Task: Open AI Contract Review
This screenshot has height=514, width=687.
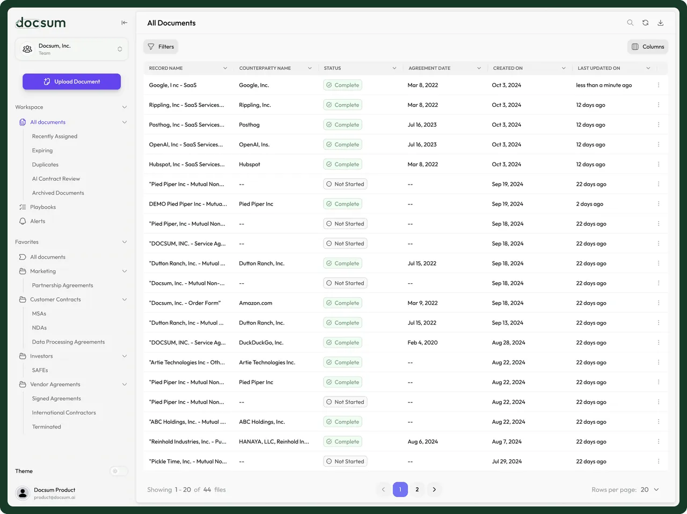Action: point(56,179)
